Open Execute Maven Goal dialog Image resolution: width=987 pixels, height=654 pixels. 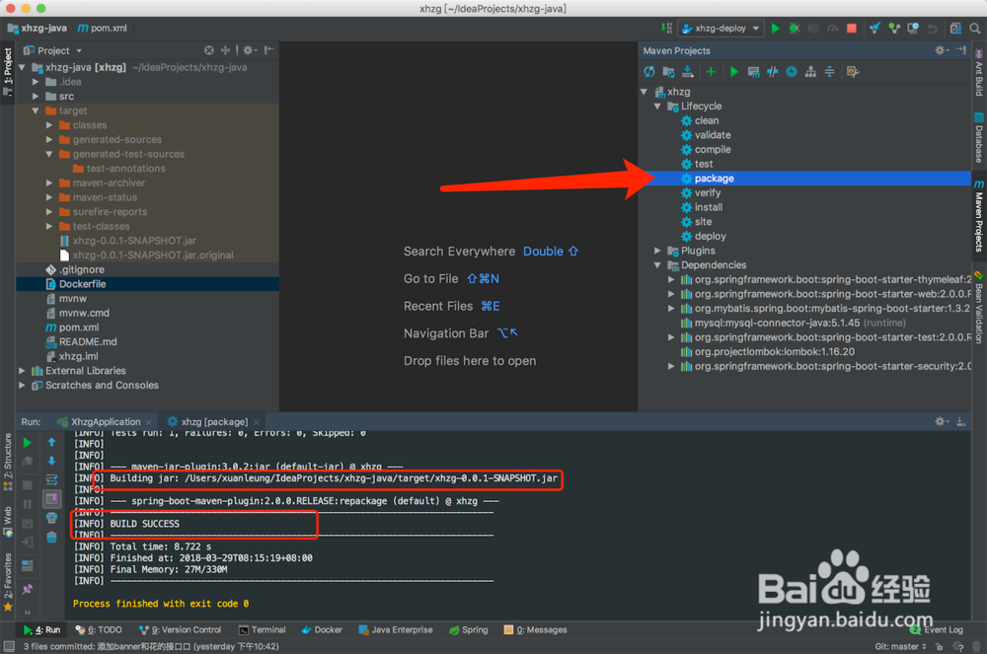click(x=753, y=72)
